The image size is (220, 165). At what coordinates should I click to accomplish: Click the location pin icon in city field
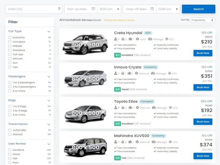coord(59,9)
